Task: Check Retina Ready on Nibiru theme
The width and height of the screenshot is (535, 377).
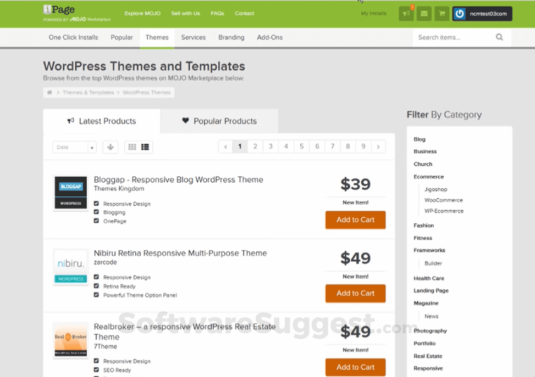Action: coord(96,286)
